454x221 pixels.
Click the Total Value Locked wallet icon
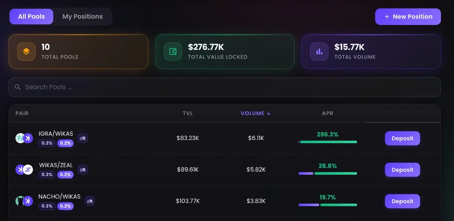(173, 52)
